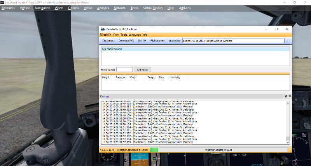The height and width of the screenshot is (166, 311).
Task: Click the Debug log scroll down arrow
Action: [288, 142]
